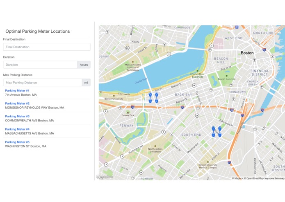Image resolution: width=285 pixels, height=202 pixels.
Task: Click the Boston University icon near Storrow Dr
Action: [114, 96]
